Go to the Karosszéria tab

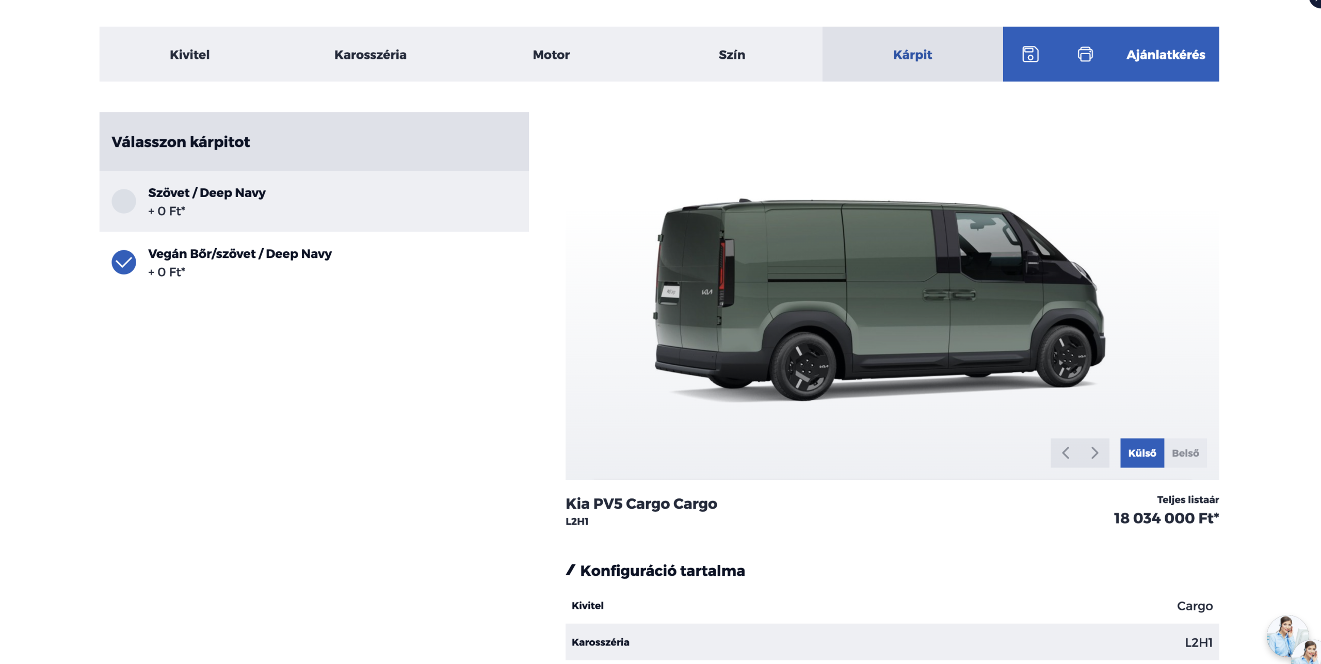(x=370, y=54)
